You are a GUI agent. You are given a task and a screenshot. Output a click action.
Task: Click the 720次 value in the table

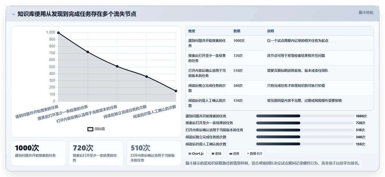tap(238, 56)
